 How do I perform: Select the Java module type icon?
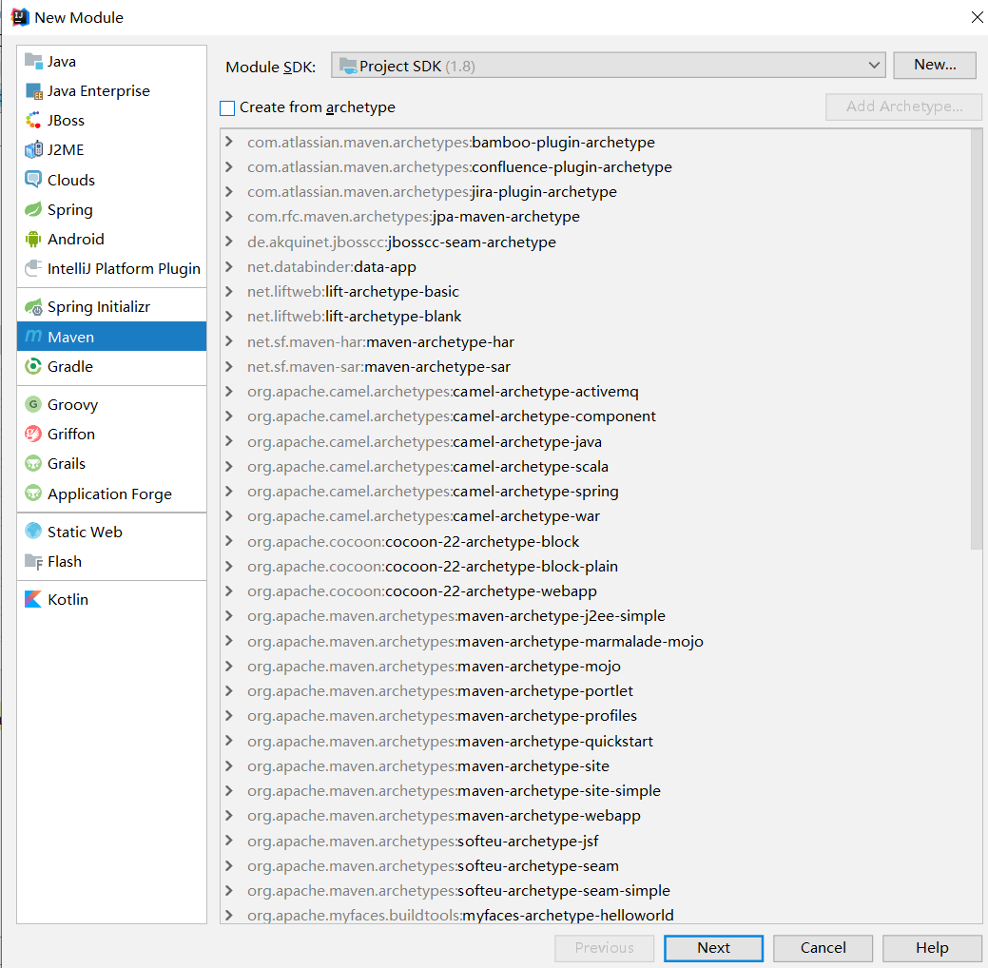pos(32,61)
